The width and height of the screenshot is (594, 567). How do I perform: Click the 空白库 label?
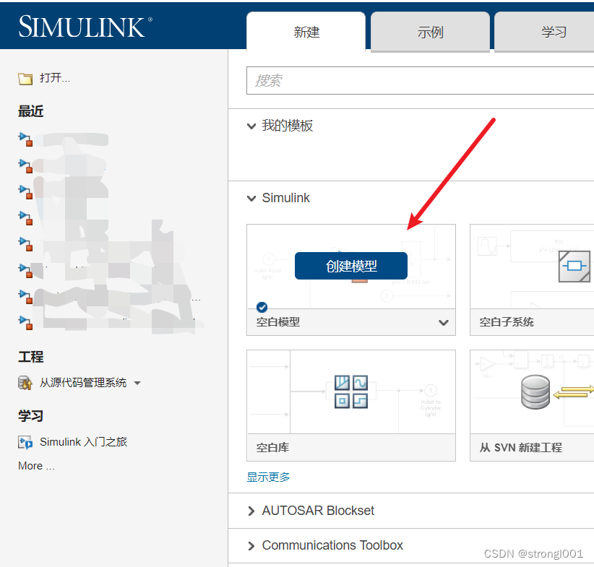coord(272,448)
